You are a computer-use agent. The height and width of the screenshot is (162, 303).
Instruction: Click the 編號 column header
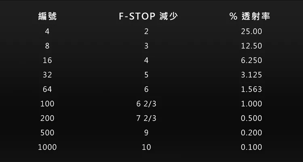click(47, 17)
